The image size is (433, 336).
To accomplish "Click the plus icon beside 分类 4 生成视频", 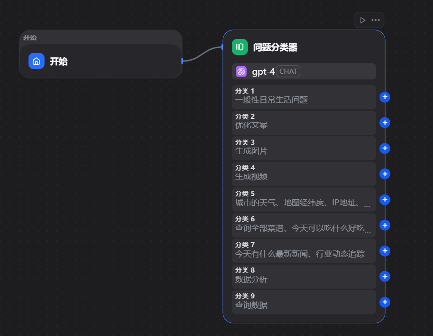I will pos(385,174).
